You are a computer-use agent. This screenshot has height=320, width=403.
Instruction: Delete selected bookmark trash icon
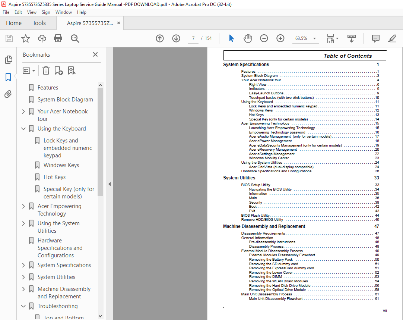[46, 70]
